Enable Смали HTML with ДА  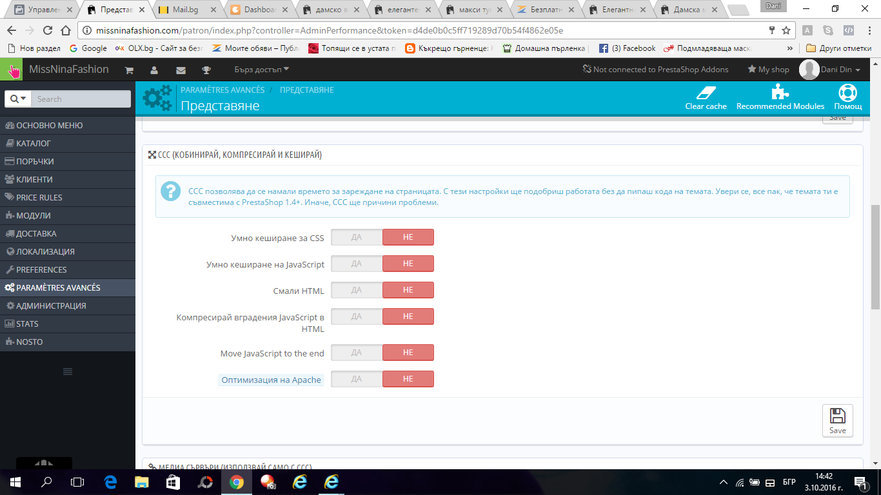(x=357, y=290)
